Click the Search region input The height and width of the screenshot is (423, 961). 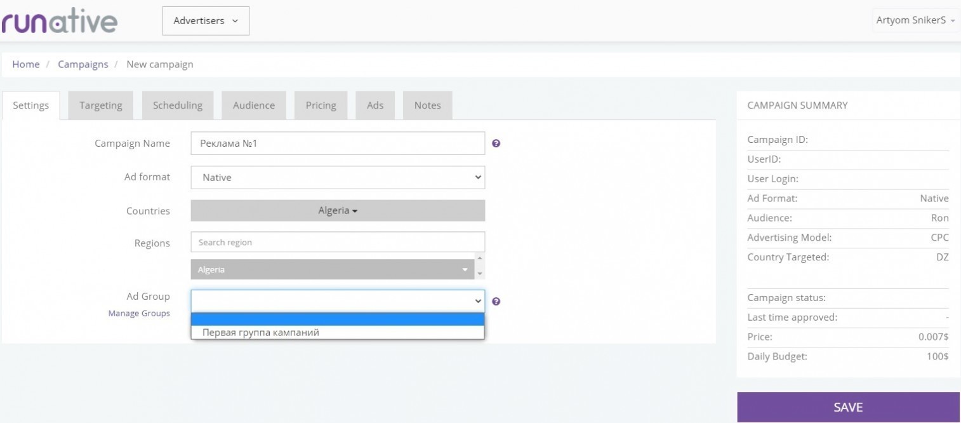tap(338, 243)
